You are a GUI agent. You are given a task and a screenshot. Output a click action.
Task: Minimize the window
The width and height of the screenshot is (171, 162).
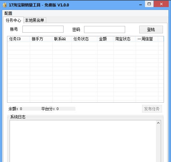coord(141,4)
